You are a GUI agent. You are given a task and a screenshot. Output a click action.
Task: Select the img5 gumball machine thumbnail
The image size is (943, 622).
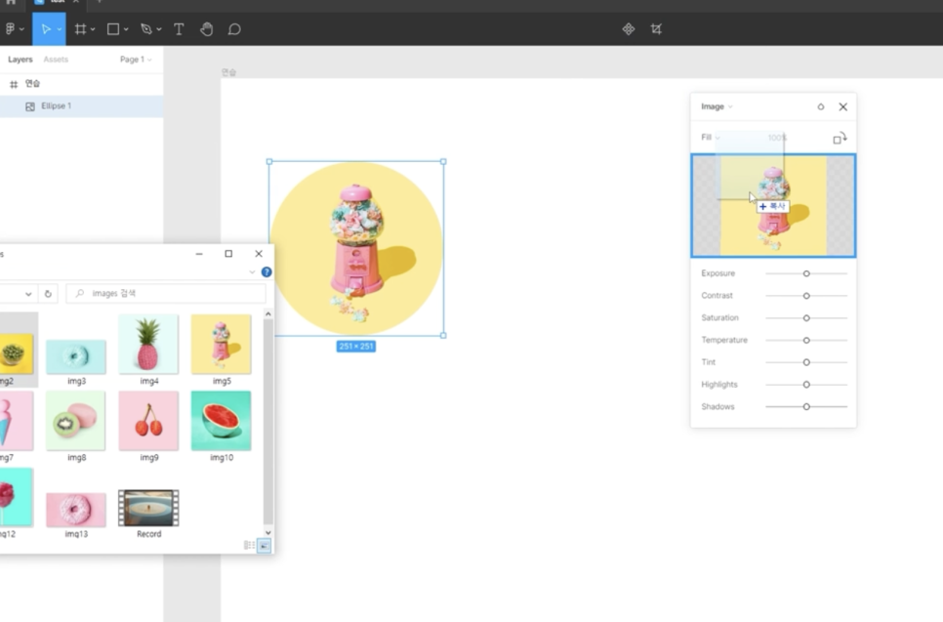pos(222,344)
